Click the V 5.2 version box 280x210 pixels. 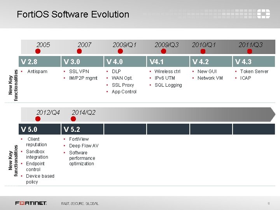click(x=82, y=129)
